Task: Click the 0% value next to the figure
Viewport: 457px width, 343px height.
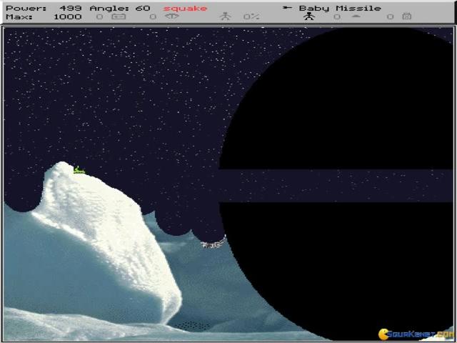Action: [251, 16]
